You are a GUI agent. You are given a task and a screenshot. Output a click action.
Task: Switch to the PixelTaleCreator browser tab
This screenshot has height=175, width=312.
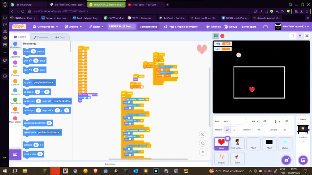coord(68,4)
